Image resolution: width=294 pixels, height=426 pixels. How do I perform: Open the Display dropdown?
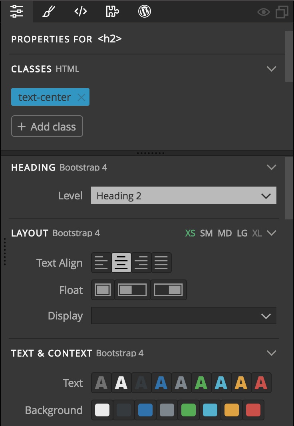pyautogui.click(x=183, y=316)
